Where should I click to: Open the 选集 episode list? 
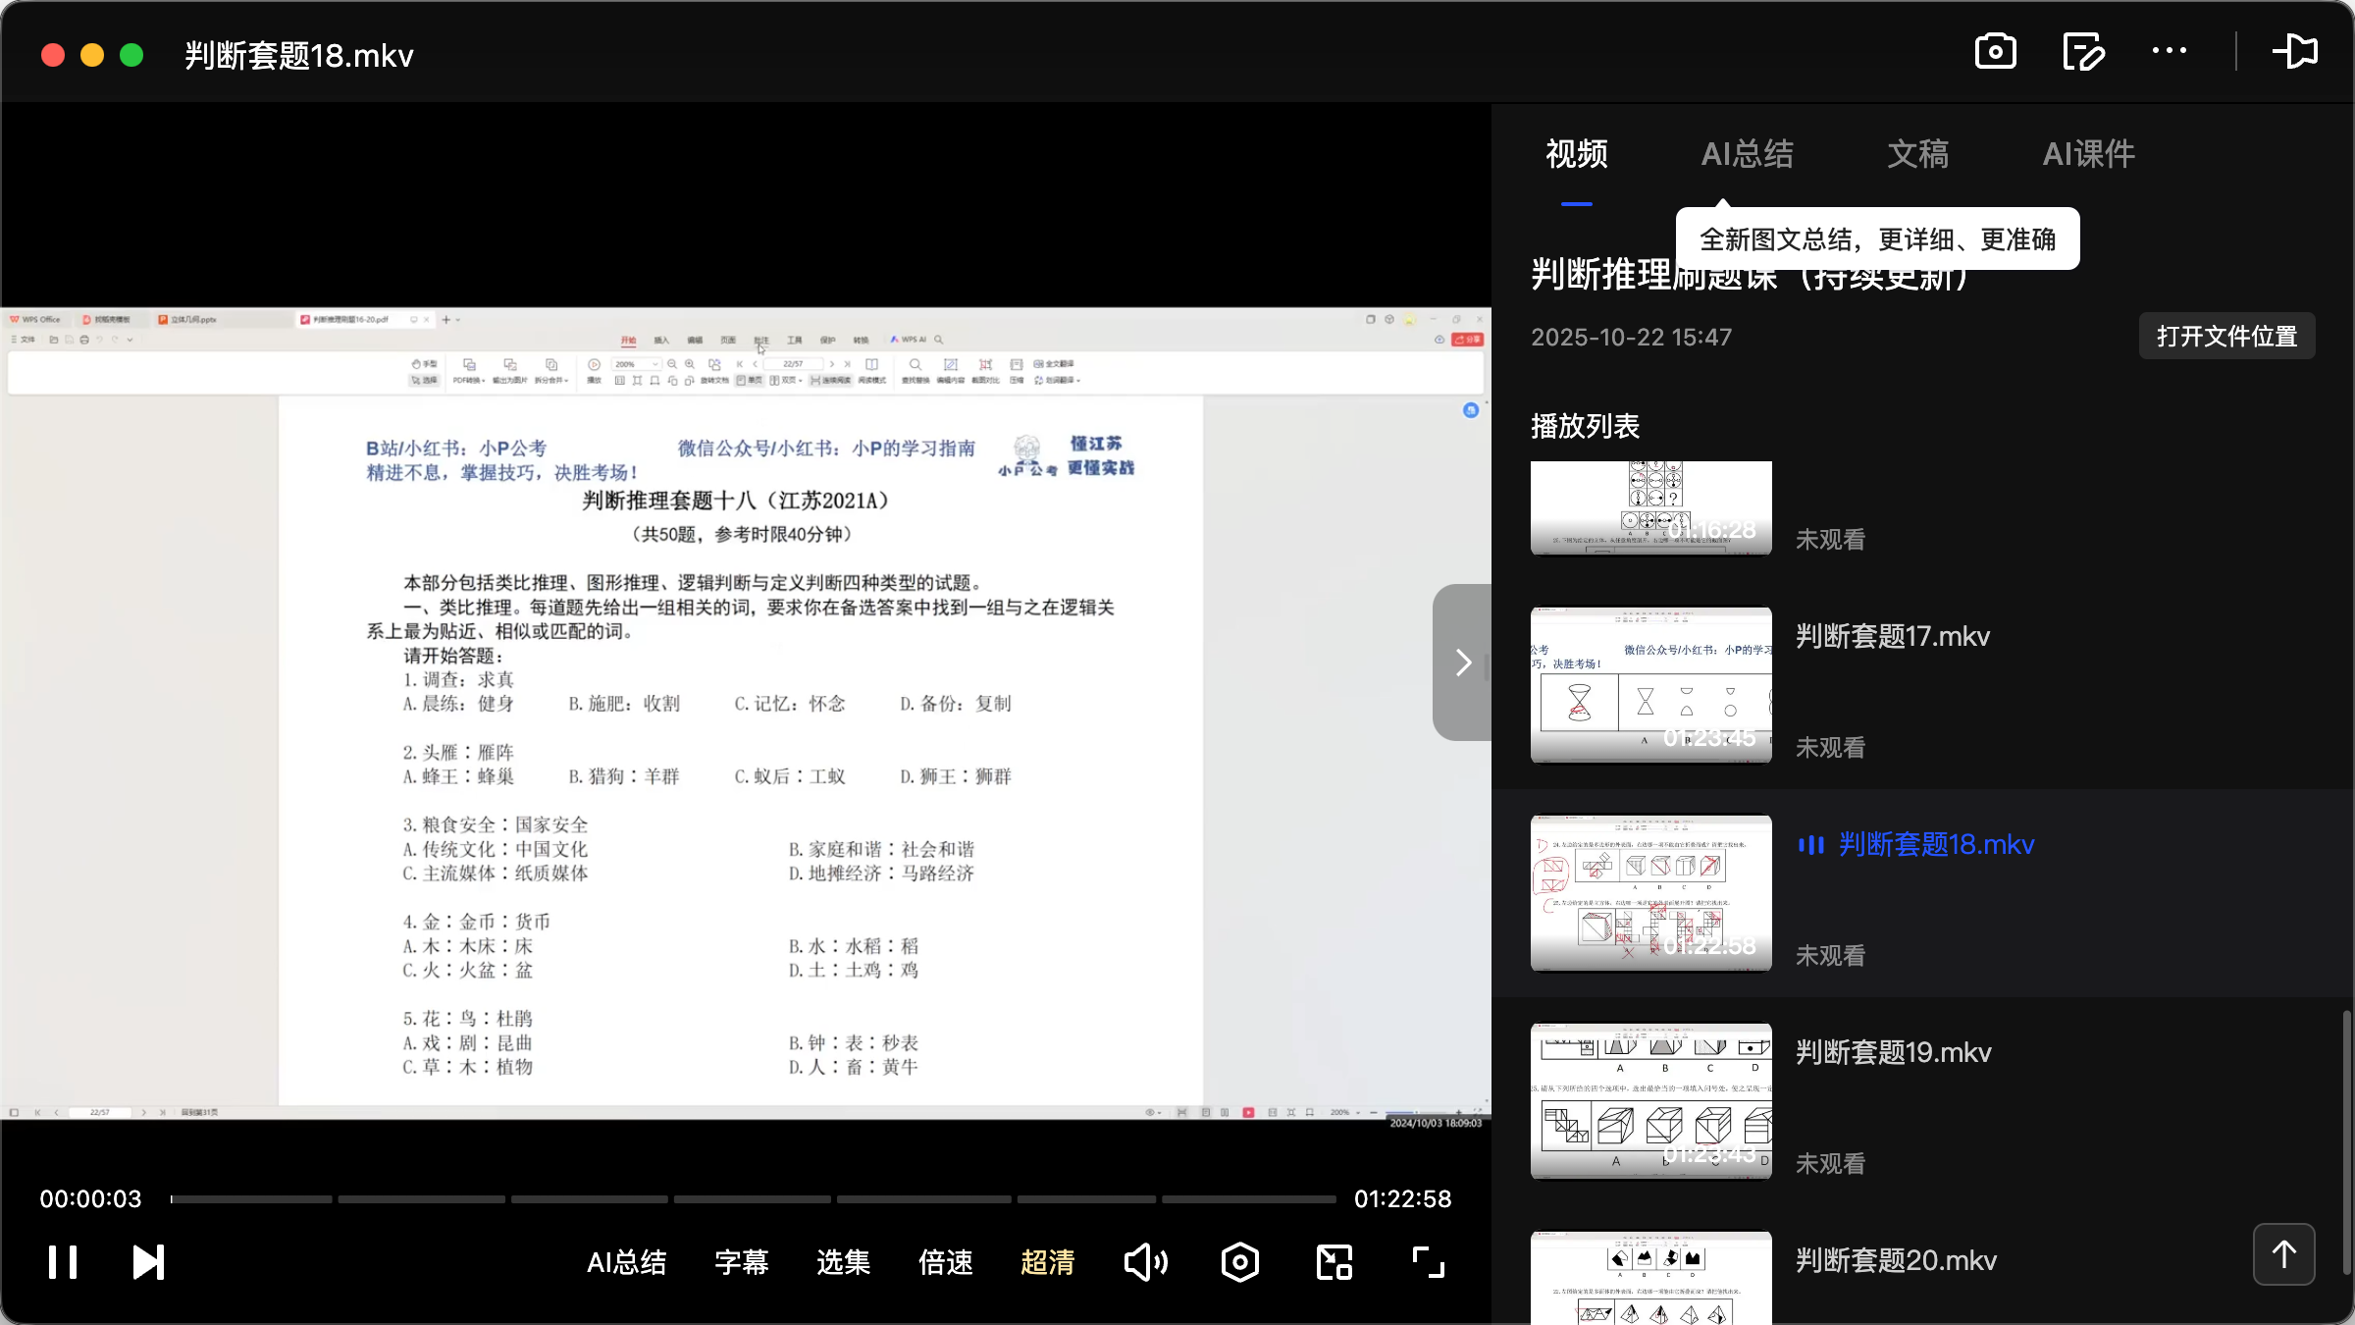click(842, 1262)
